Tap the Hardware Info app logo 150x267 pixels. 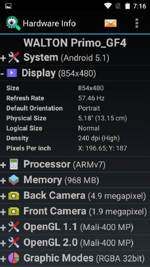coord(13,23)
